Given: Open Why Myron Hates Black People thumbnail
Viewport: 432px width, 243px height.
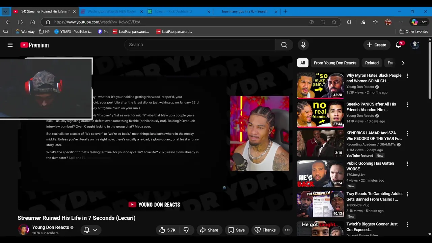Looking at the screenshot, I should tap(320, 85).
